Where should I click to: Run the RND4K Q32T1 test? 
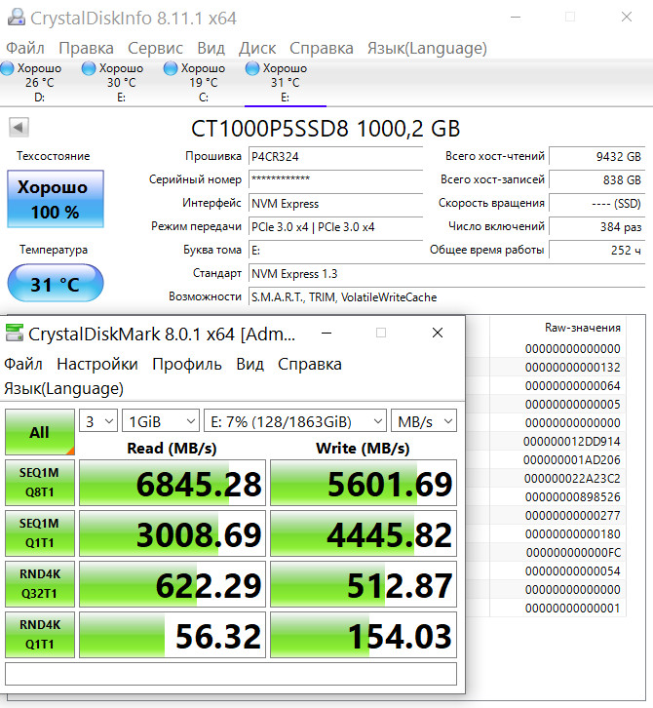[40, 584]
